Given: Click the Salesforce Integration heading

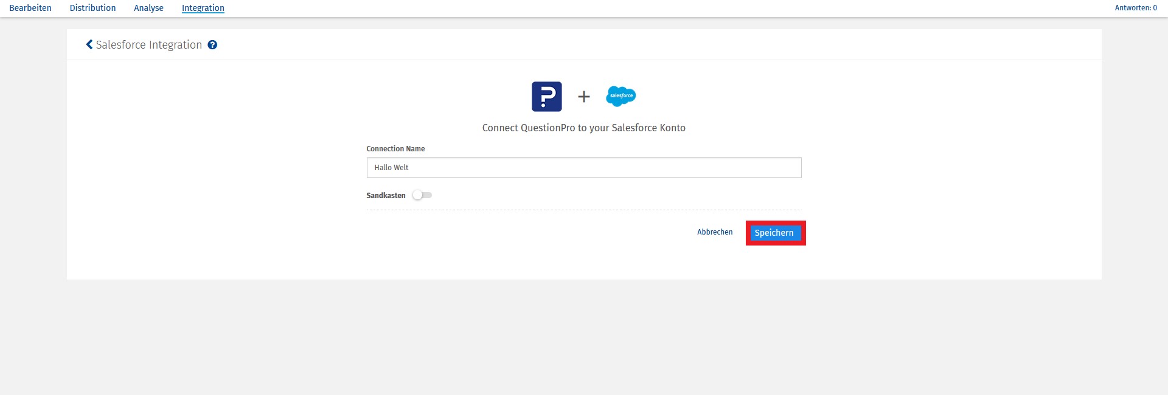Looking at the screenshot, I should pyautogui.click(x=149, y=45).
